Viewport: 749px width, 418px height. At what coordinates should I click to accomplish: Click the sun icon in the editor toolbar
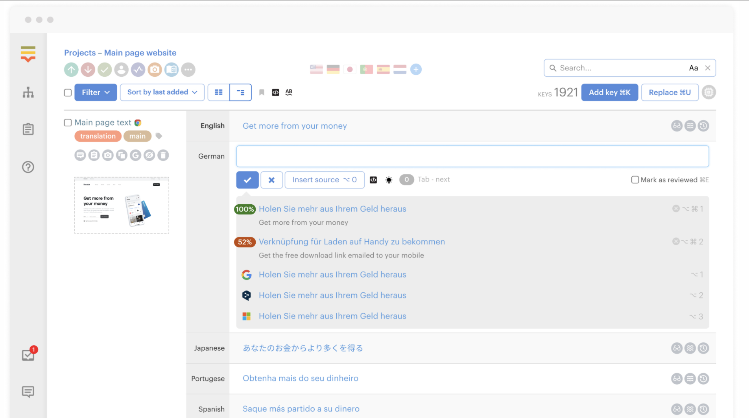point(389,180)
